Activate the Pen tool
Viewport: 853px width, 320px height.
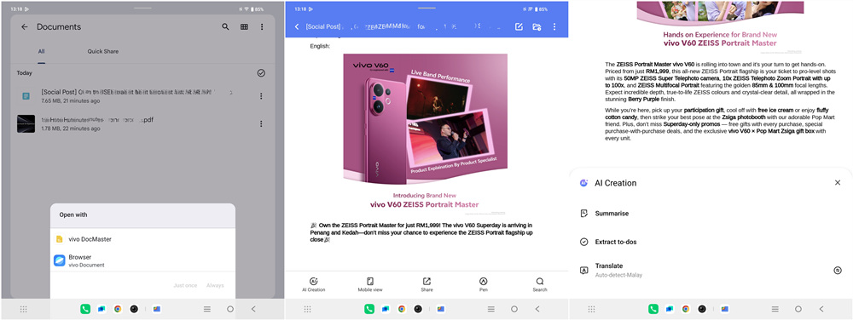tap(483, 285)
